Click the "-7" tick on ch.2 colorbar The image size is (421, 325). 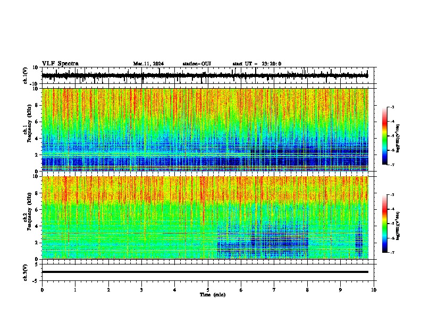[392, 253]
